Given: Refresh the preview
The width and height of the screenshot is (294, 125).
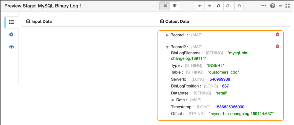Looking at the screenshot, I should coord(219,6).
